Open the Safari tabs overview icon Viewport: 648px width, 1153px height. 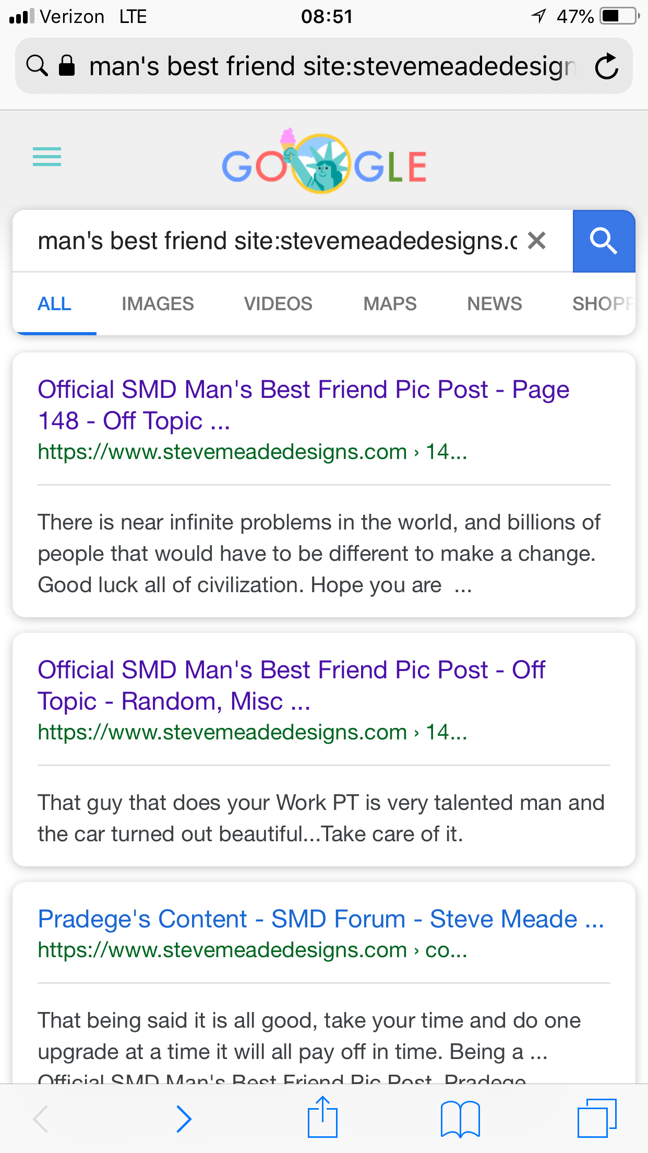pyautogui.click(x=597, y=1118)
